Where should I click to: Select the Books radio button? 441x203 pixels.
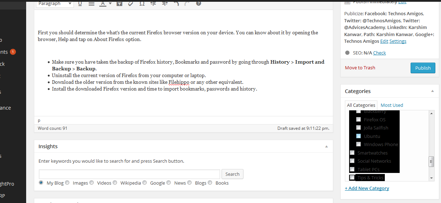[x=210, y=182]
